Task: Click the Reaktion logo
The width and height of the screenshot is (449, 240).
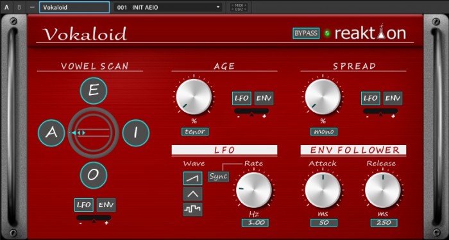Action: pos(370,33)
